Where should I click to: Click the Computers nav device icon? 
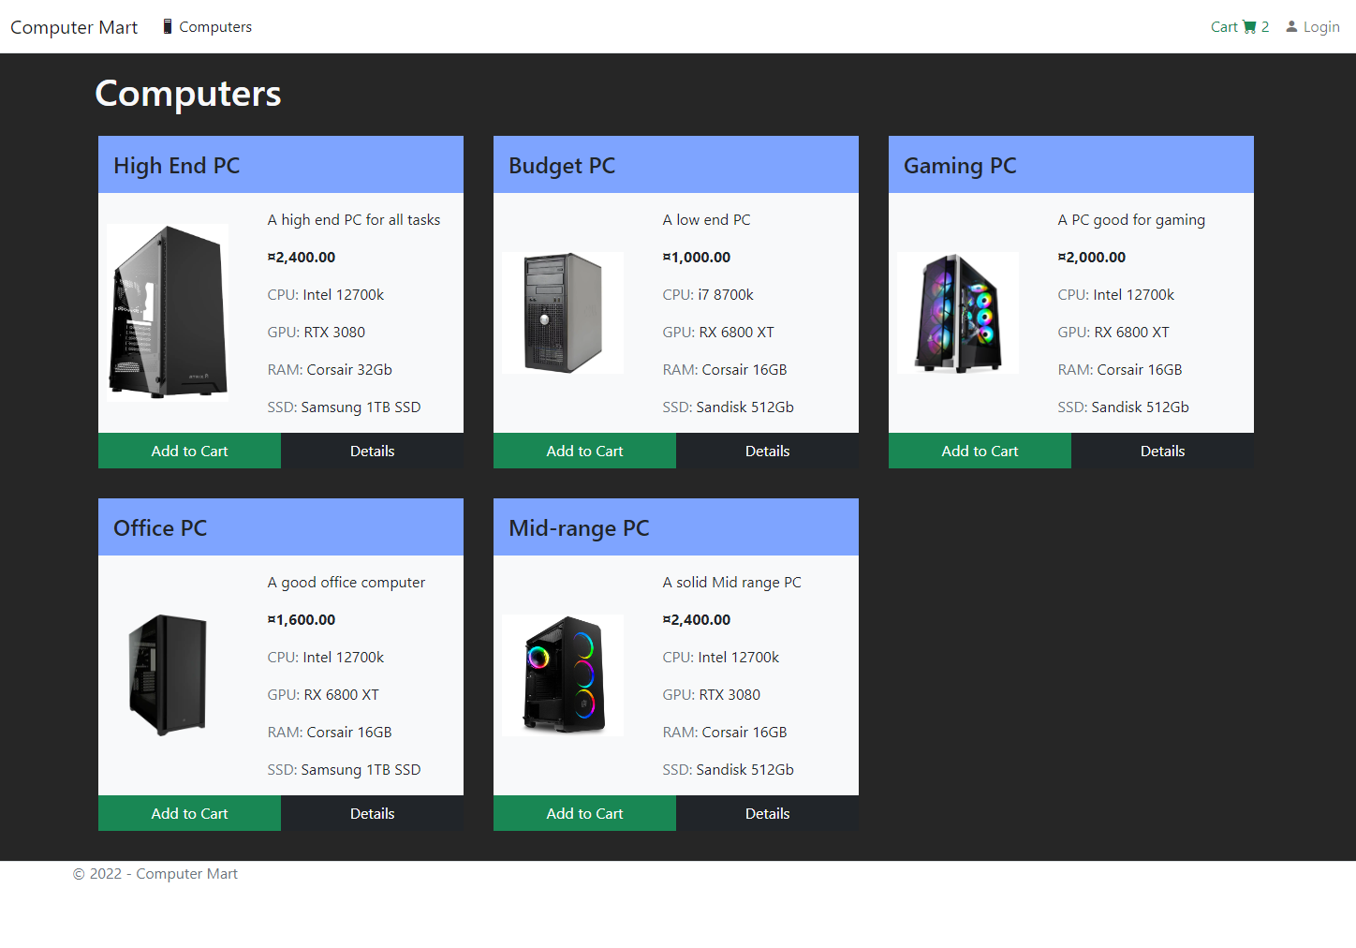click(168, 26)
